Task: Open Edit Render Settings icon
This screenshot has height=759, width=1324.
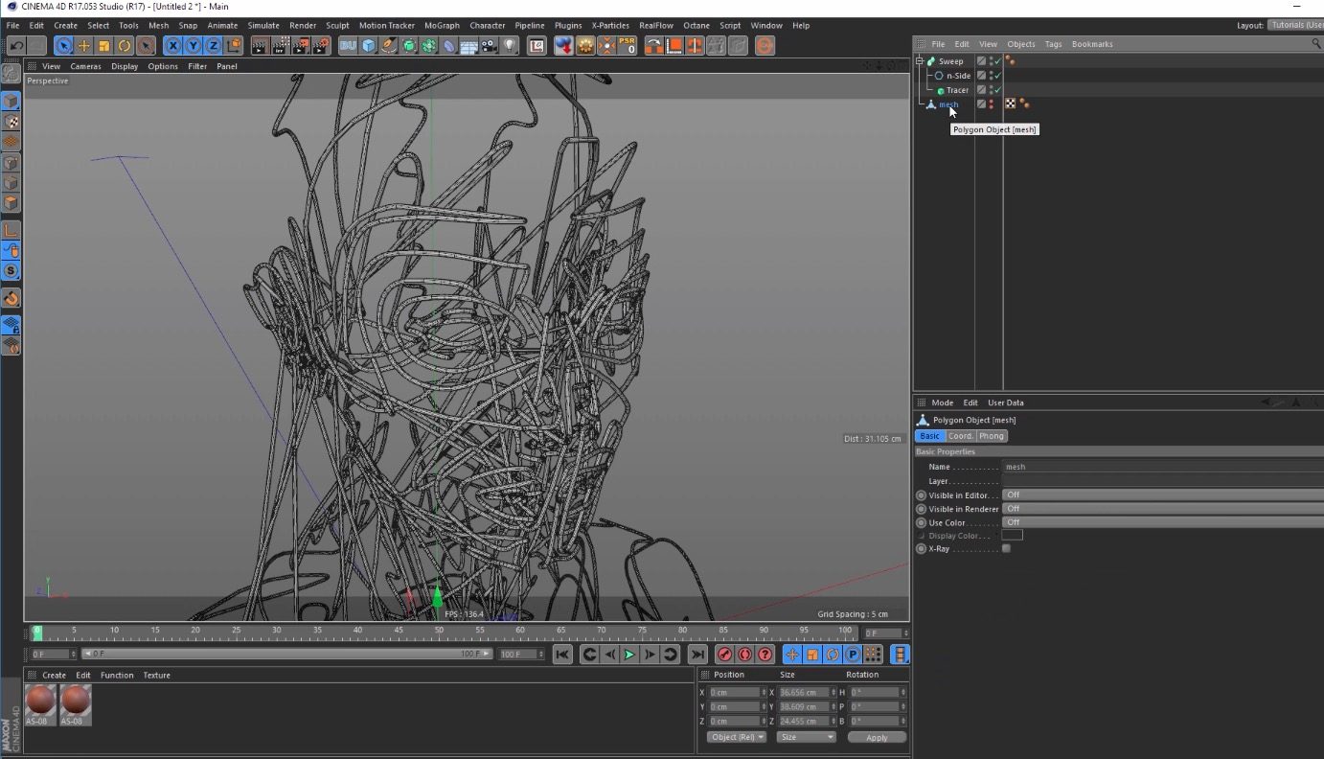Action: (x=321, y=45)
